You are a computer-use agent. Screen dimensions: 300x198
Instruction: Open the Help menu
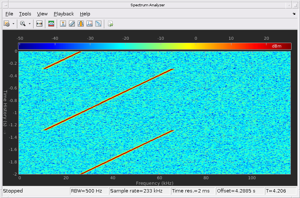tap(85, 14)
